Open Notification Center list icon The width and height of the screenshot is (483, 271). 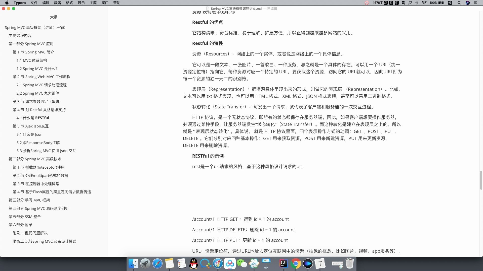(475, 3)
